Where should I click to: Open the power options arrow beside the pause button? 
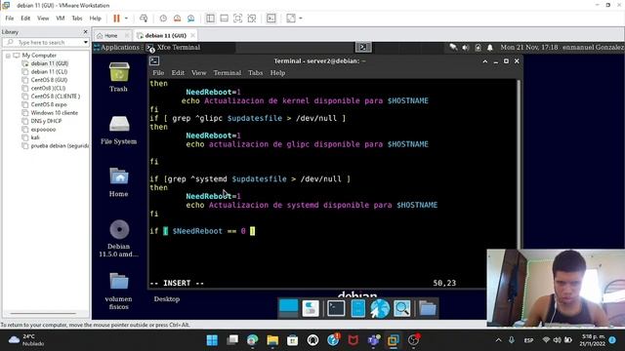click(126, 19)
